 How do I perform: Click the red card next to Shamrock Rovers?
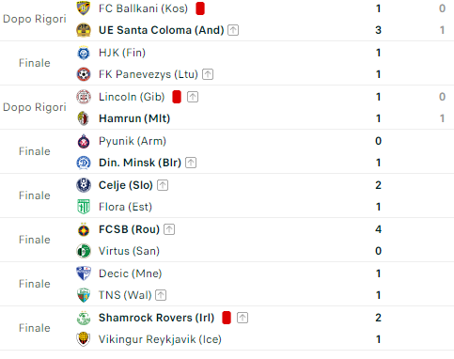click(x=227, y=318)
